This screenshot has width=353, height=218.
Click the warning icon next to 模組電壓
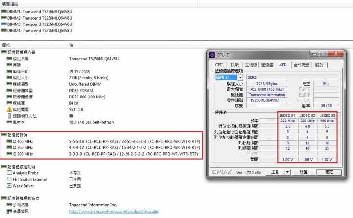pyautogui.click(x=9, y=109)
